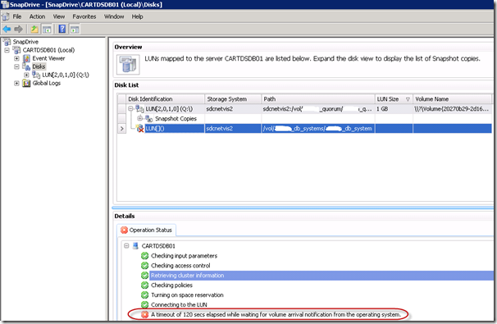Image resolution: width=497 pixels, height=324 pixels.
Task: Click the row selector arrow for LUN[]()
Action: (x=121, y=129)
